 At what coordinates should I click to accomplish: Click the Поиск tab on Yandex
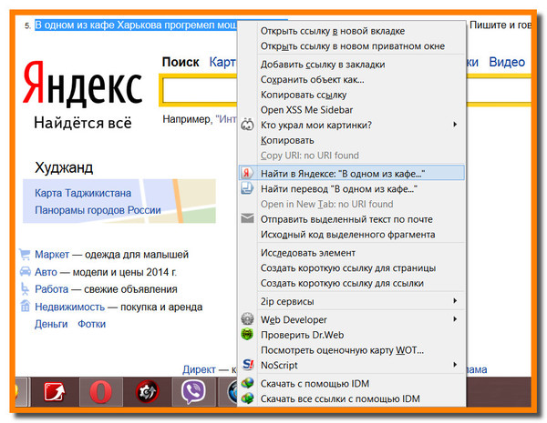click(181, 62)
